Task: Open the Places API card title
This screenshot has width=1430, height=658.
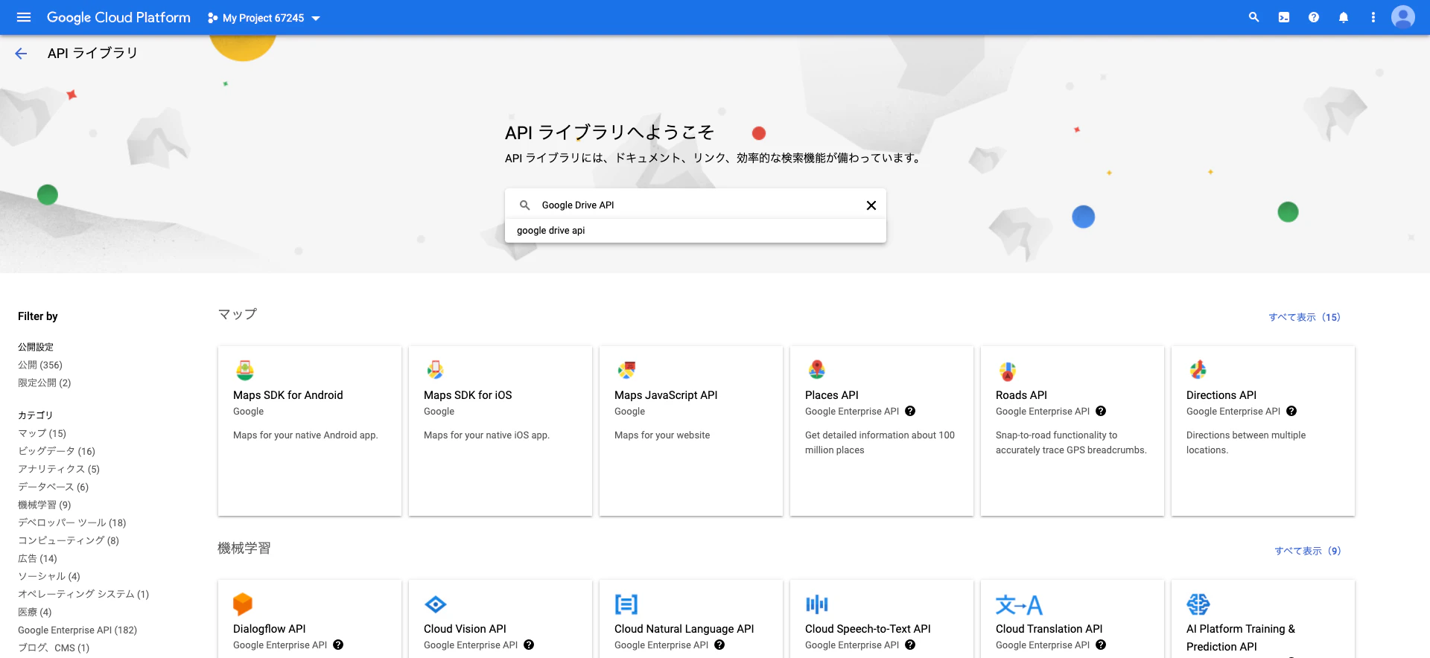Action: (x=832, y=395)
